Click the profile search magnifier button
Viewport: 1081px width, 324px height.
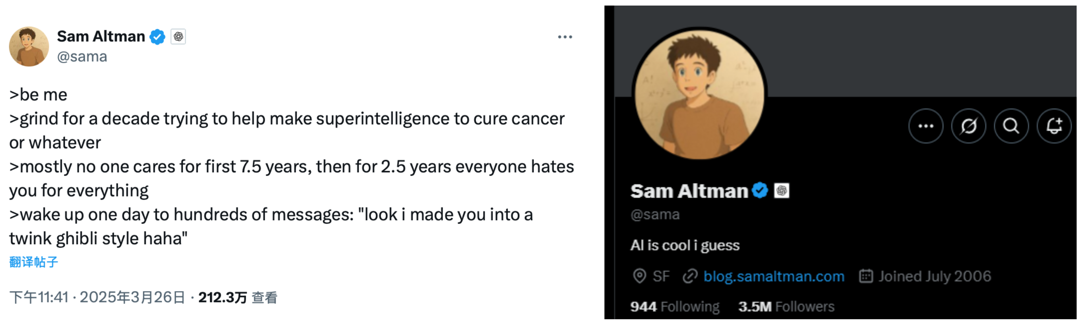[x=1012, y=126]
